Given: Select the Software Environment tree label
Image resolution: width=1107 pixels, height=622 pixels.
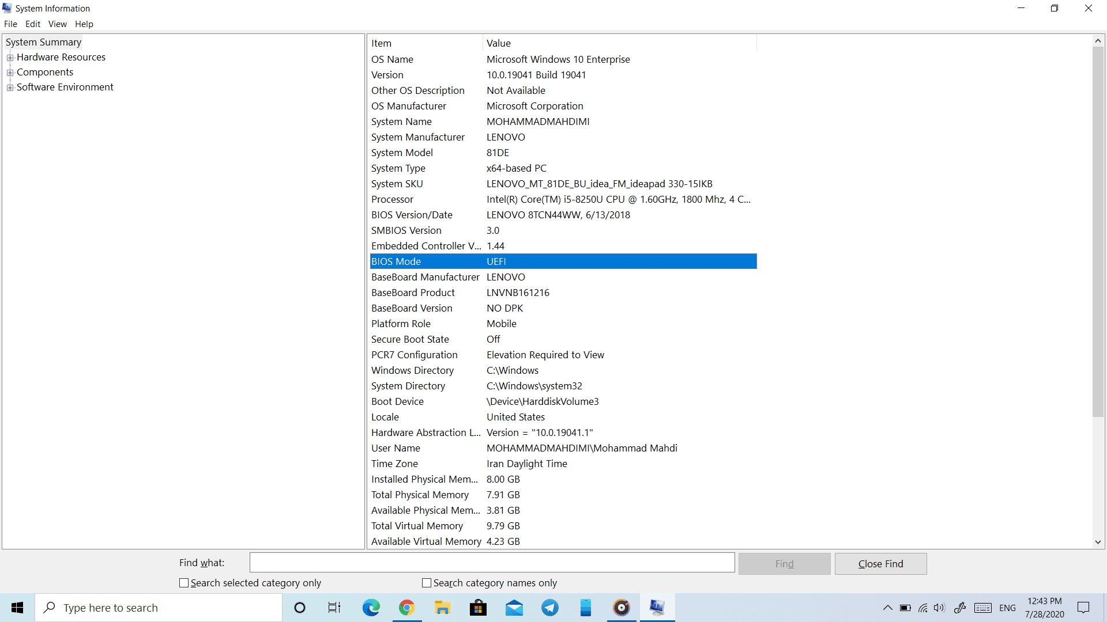Looking at the screenshot, I should click(65, 87).
